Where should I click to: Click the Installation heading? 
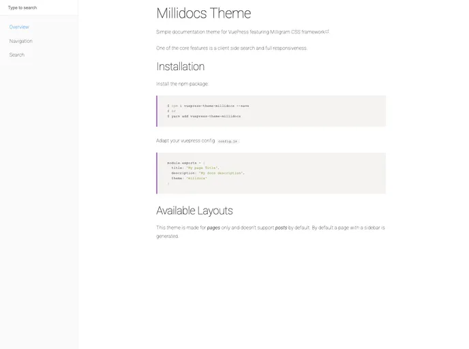tap(180, 66)
